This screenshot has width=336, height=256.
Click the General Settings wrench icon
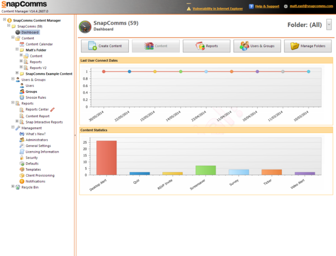coord(22,145)
